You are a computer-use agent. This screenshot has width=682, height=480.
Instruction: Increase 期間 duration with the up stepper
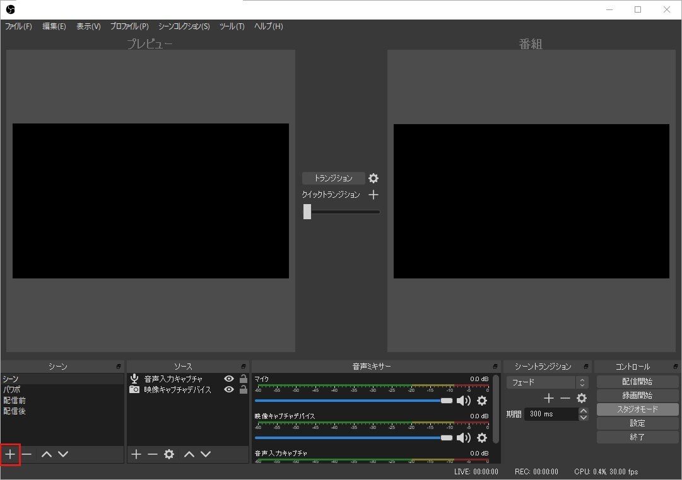coord(583,411)
